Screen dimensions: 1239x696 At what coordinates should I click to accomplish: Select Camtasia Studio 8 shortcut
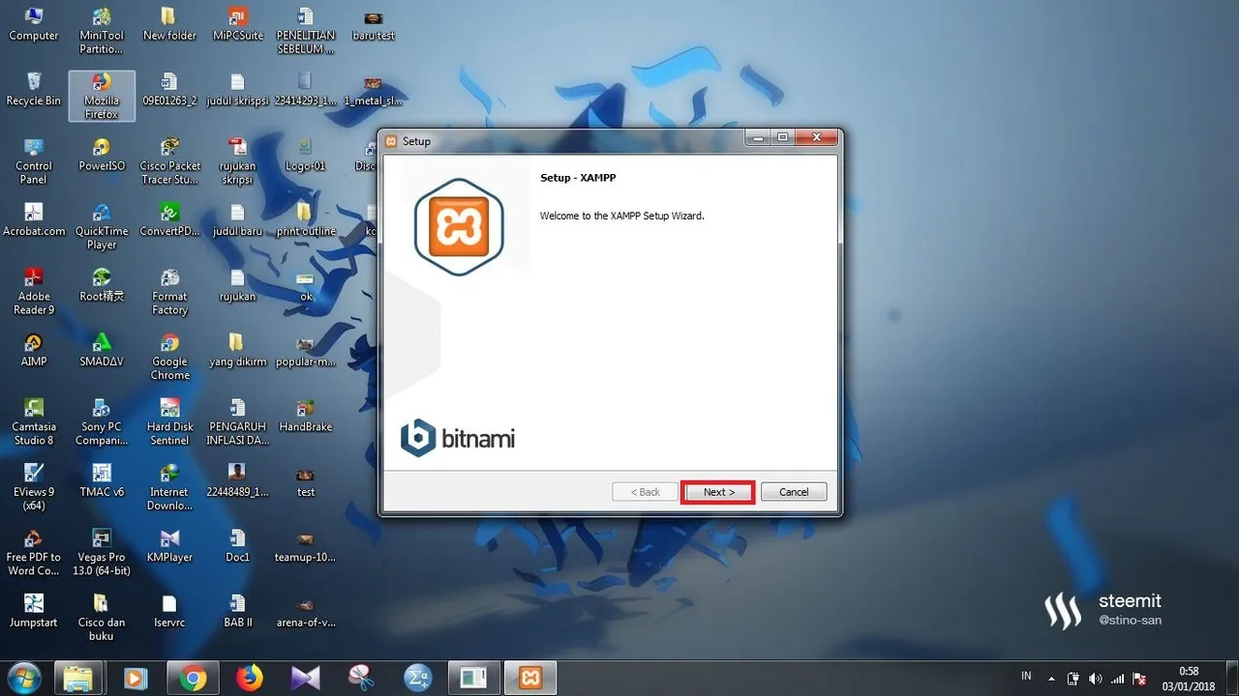pos(34,422)
